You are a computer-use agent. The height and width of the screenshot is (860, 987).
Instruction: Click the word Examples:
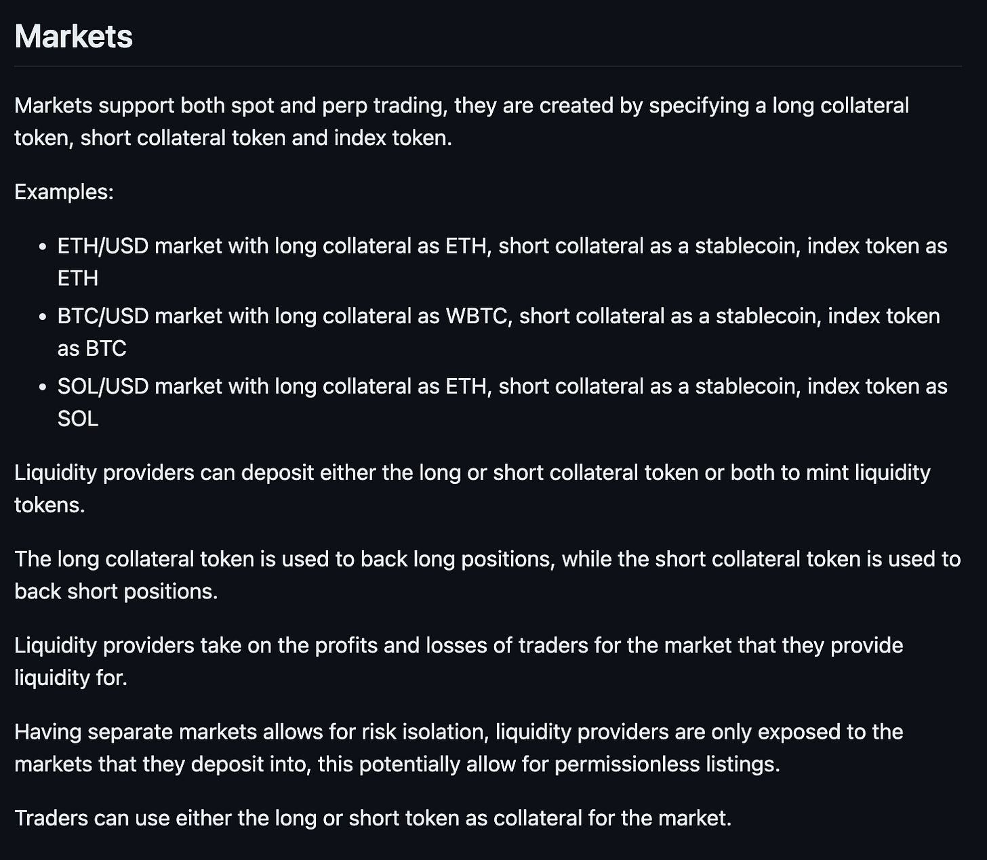(64, 192)
